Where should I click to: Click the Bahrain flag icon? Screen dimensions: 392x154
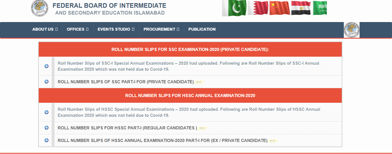tap(258, 8)
